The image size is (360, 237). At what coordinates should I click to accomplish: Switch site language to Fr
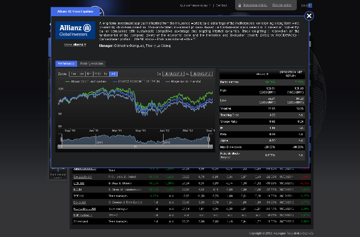[310, 6]
